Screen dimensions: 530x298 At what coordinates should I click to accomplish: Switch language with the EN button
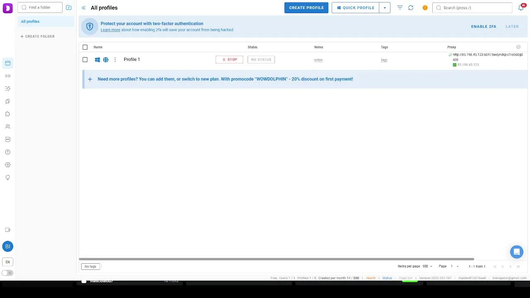click(x=7, y=262)
